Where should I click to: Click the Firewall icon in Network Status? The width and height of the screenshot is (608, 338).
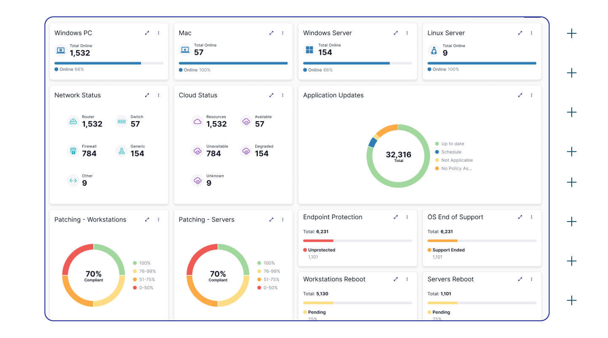click(x=73, y=151)
